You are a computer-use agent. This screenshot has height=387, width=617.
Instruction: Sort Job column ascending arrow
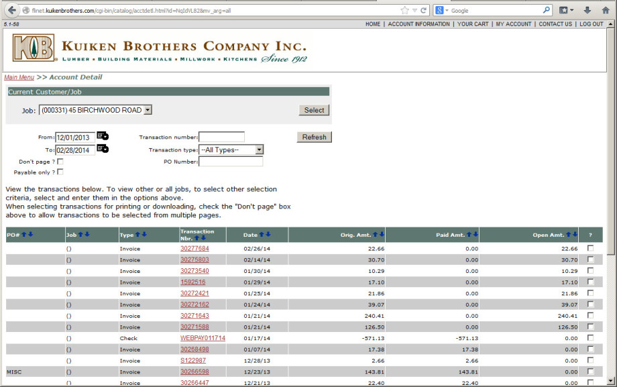click(x=80, y=234)
